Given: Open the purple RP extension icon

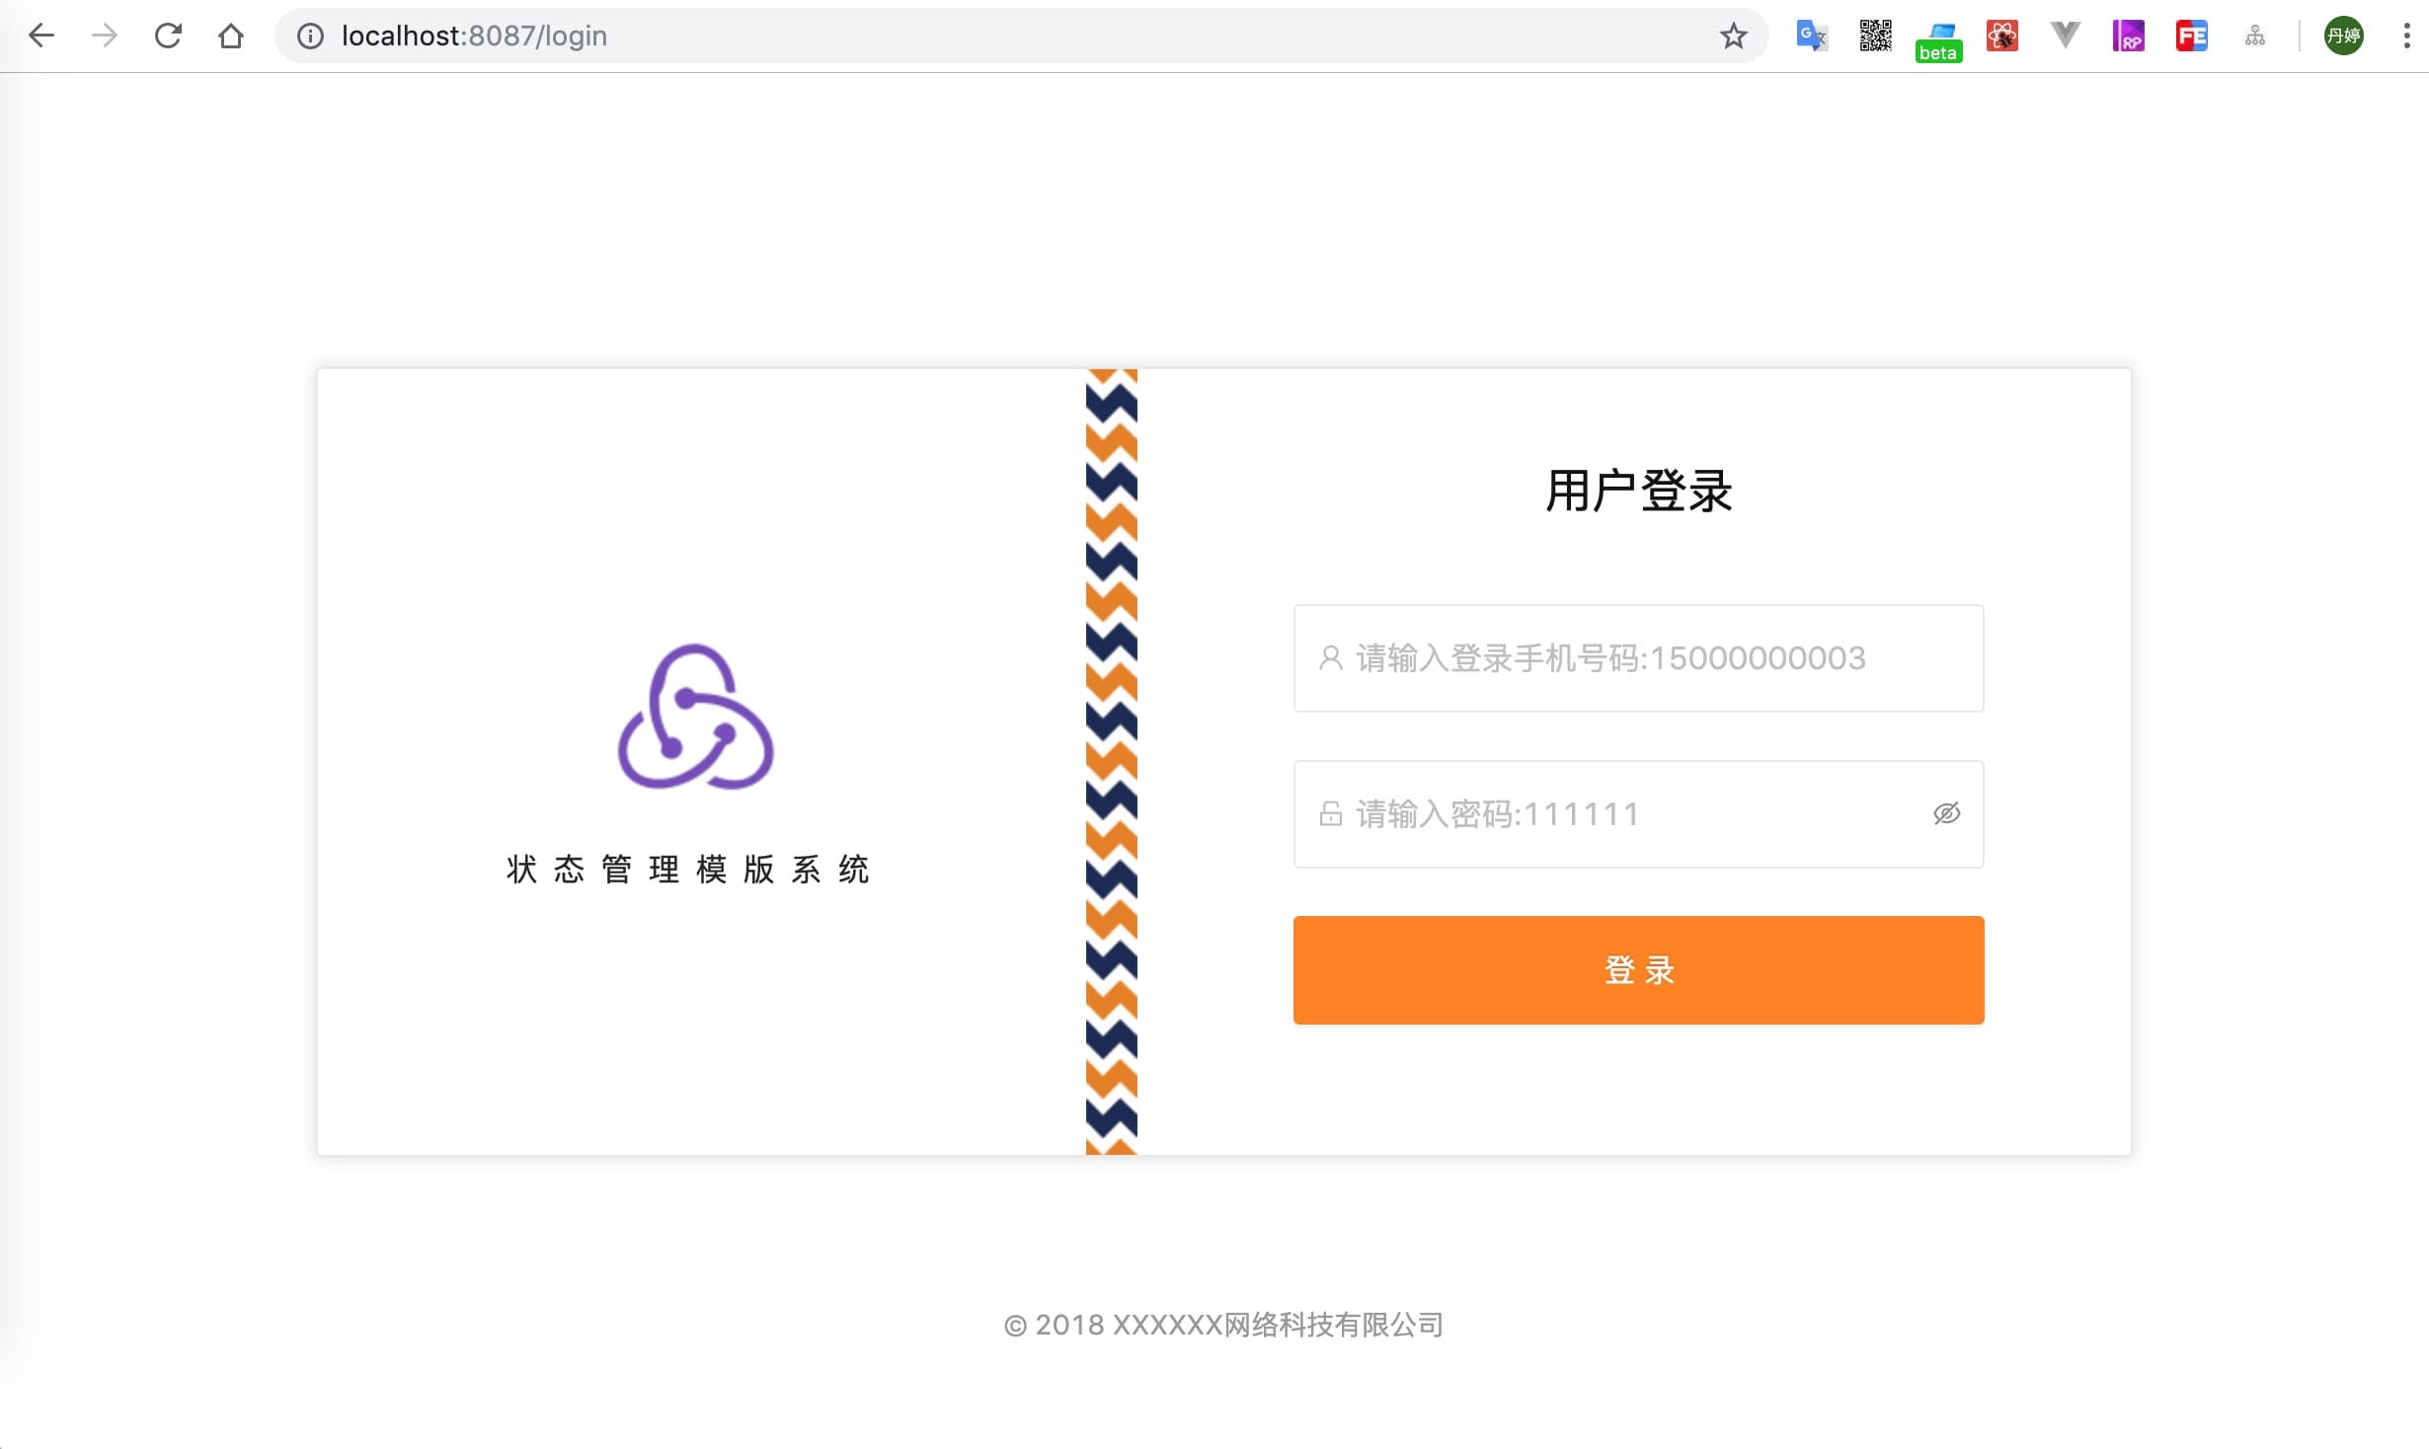Looking at the screenshot, I should click(2128, 37).
